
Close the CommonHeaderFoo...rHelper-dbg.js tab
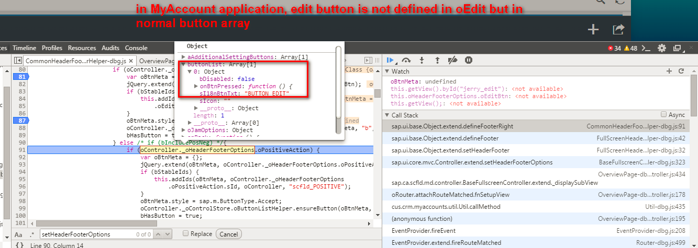tap(131, 61)
